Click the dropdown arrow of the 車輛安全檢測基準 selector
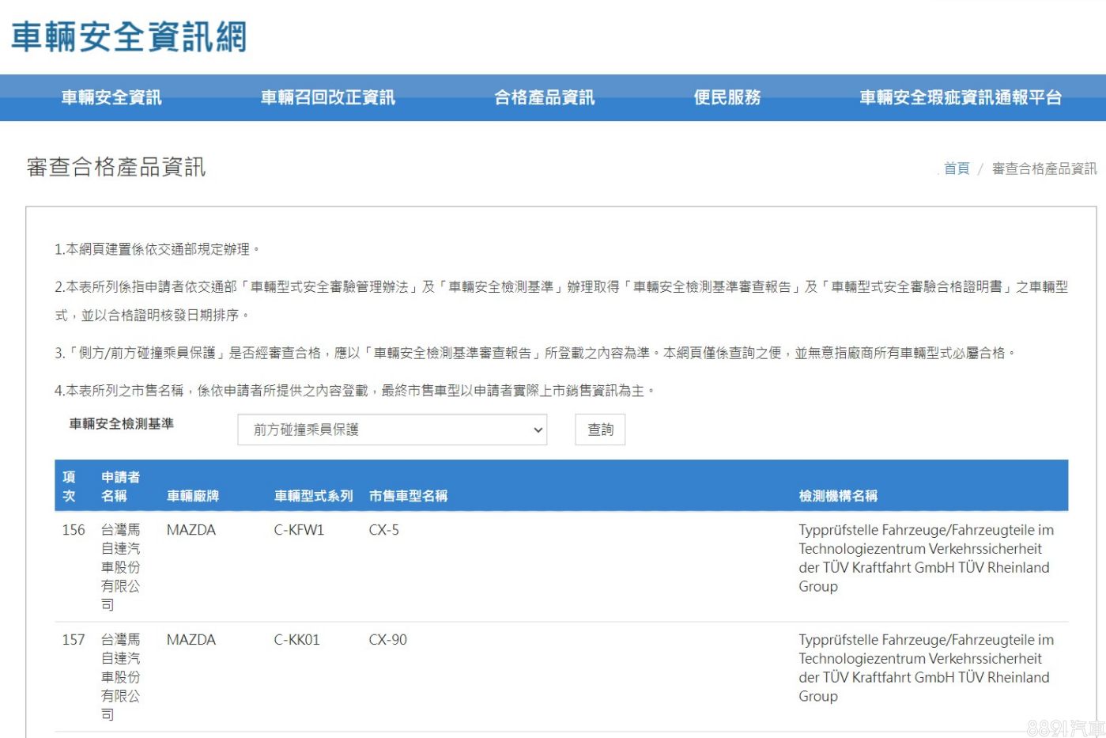The width and height of the screenshot is (1106, 738). [x=538, y=430]
